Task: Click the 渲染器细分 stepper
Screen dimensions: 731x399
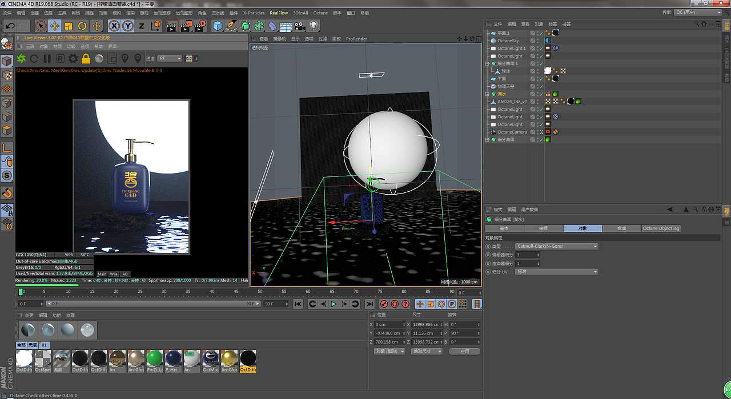Action: pos(539,263)
